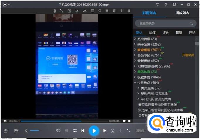The height and width of the screenshot is (139, 200).
Task: Open the toolbox briefcase icon
Action: pos(6,131)
